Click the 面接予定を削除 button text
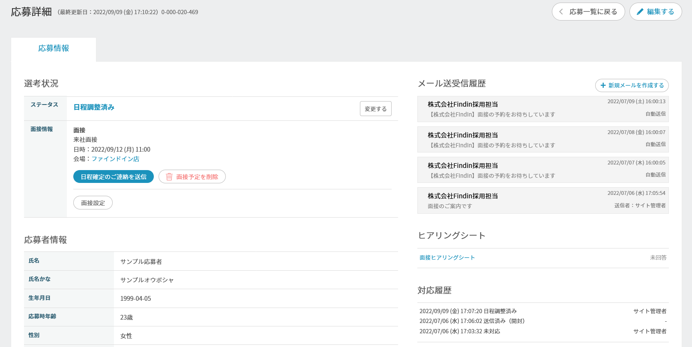This screenshot has height=347, width=692. 197,177
